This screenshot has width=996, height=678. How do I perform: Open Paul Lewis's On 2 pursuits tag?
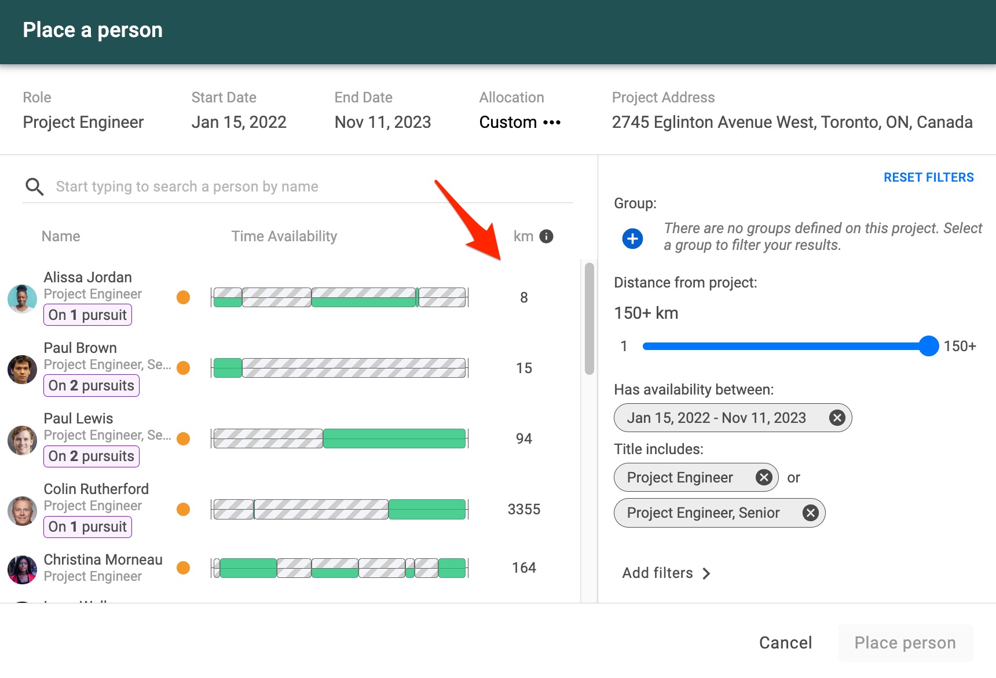(x=91, y=456)
